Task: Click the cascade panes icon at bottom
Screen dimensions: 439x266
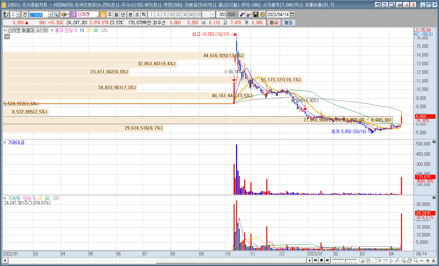Action: point(368,260)
